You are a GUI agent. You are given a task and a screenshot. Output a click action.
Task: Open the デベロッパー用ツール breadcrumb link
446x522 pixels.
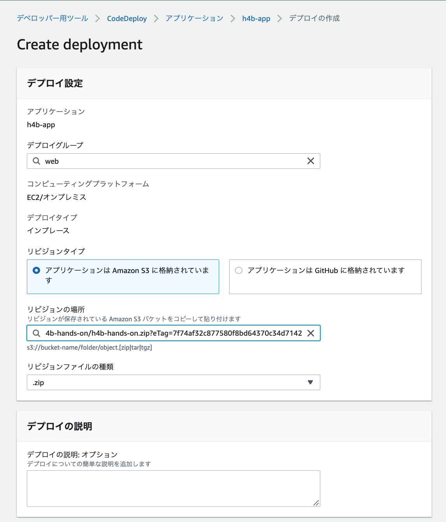[52, 18]
